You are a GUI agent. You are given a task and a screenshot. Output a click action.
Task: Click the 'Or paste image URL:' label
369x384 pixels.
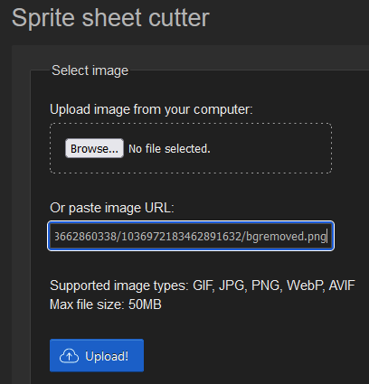[x=112, y=208]
